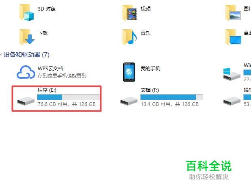
Task: Select the 桌面 folder icon
Action: click(x=234, y=37)
